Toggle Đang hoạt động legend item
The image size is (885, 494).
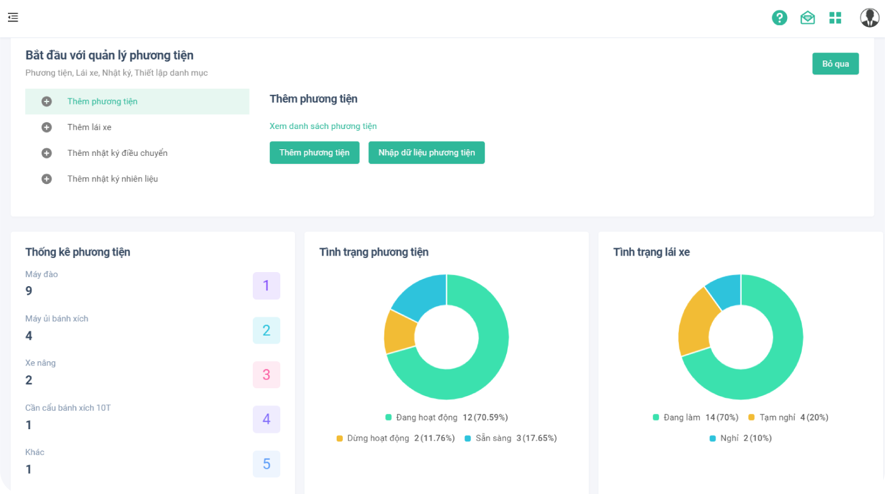[x=426, y=418]
